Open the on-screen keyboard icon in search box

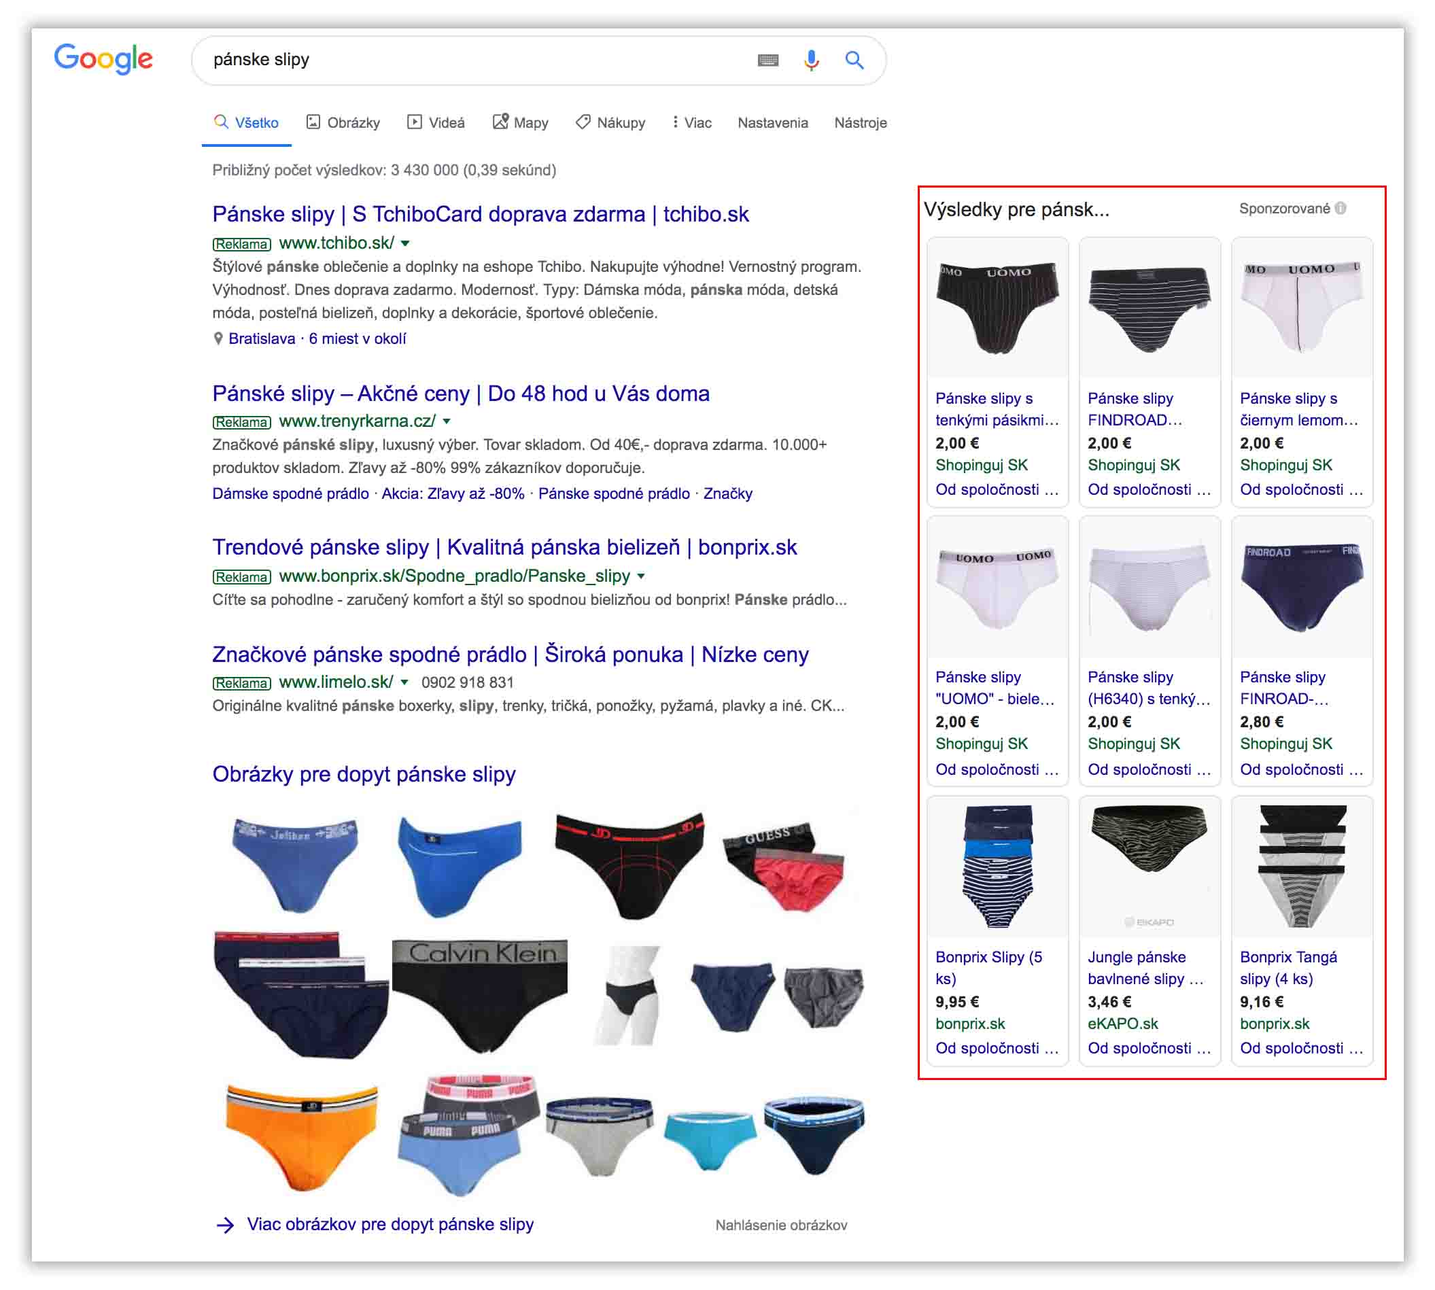[x=768, y=60]
